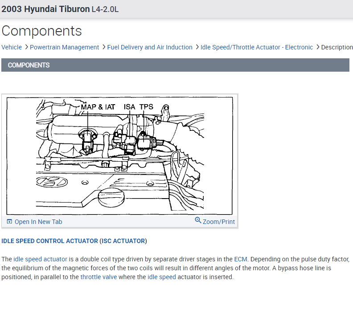Click the chevron after Fuel Delivery and Air Induction
Viewport: 353px width, 321px height.
(197, 47)
